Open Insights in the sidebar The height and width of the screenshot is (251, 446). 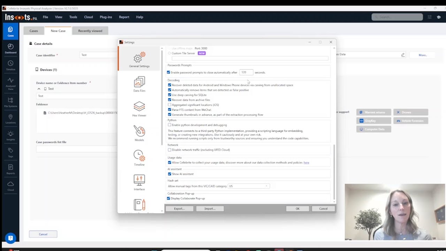(10, 135)
